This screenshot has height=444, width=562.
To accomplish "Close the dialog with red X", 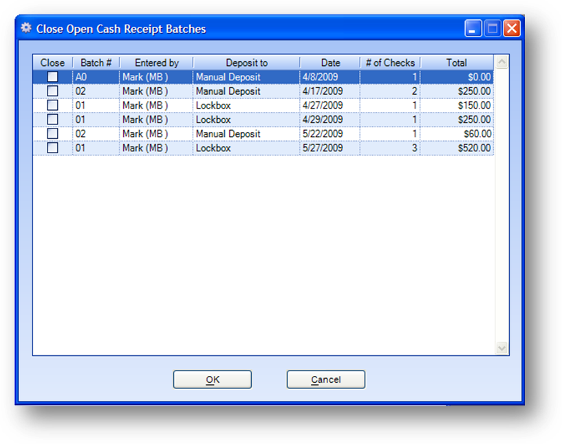I will pyautogui.click(x=512, y=28).
